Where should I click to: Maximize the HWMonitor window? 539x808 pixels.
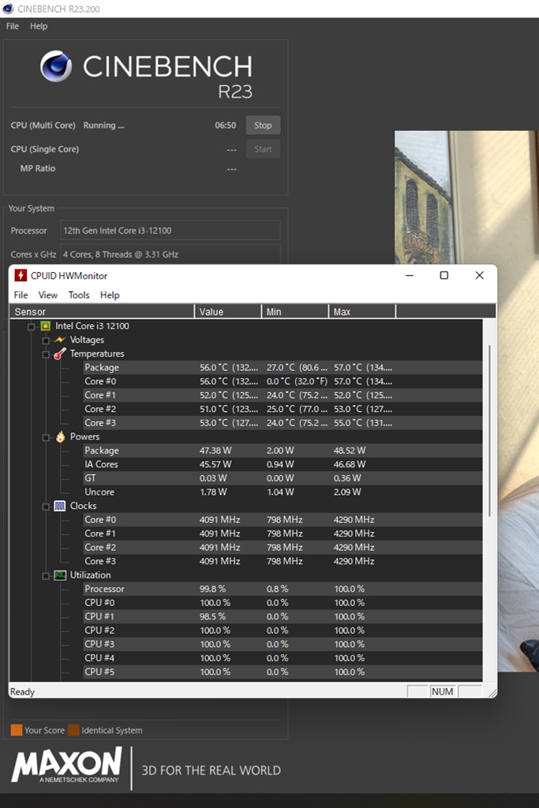tap(444, 275)
